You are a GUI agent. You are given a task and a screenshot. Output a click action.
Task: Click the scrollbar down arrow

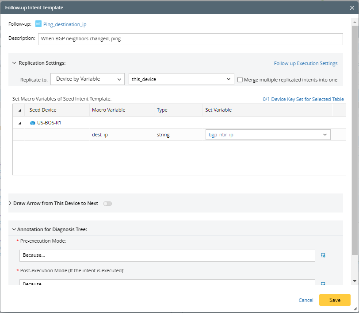tap(355, 281)
